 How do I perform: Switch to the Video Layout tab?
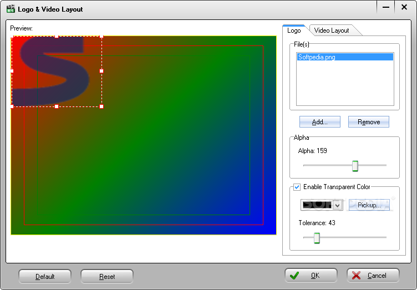[x=332, y=30]
